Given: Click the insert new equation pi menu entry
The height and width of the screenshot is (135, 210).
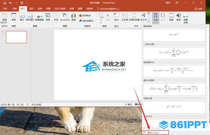Looking at the screenshot, I should tap(152, 128).
